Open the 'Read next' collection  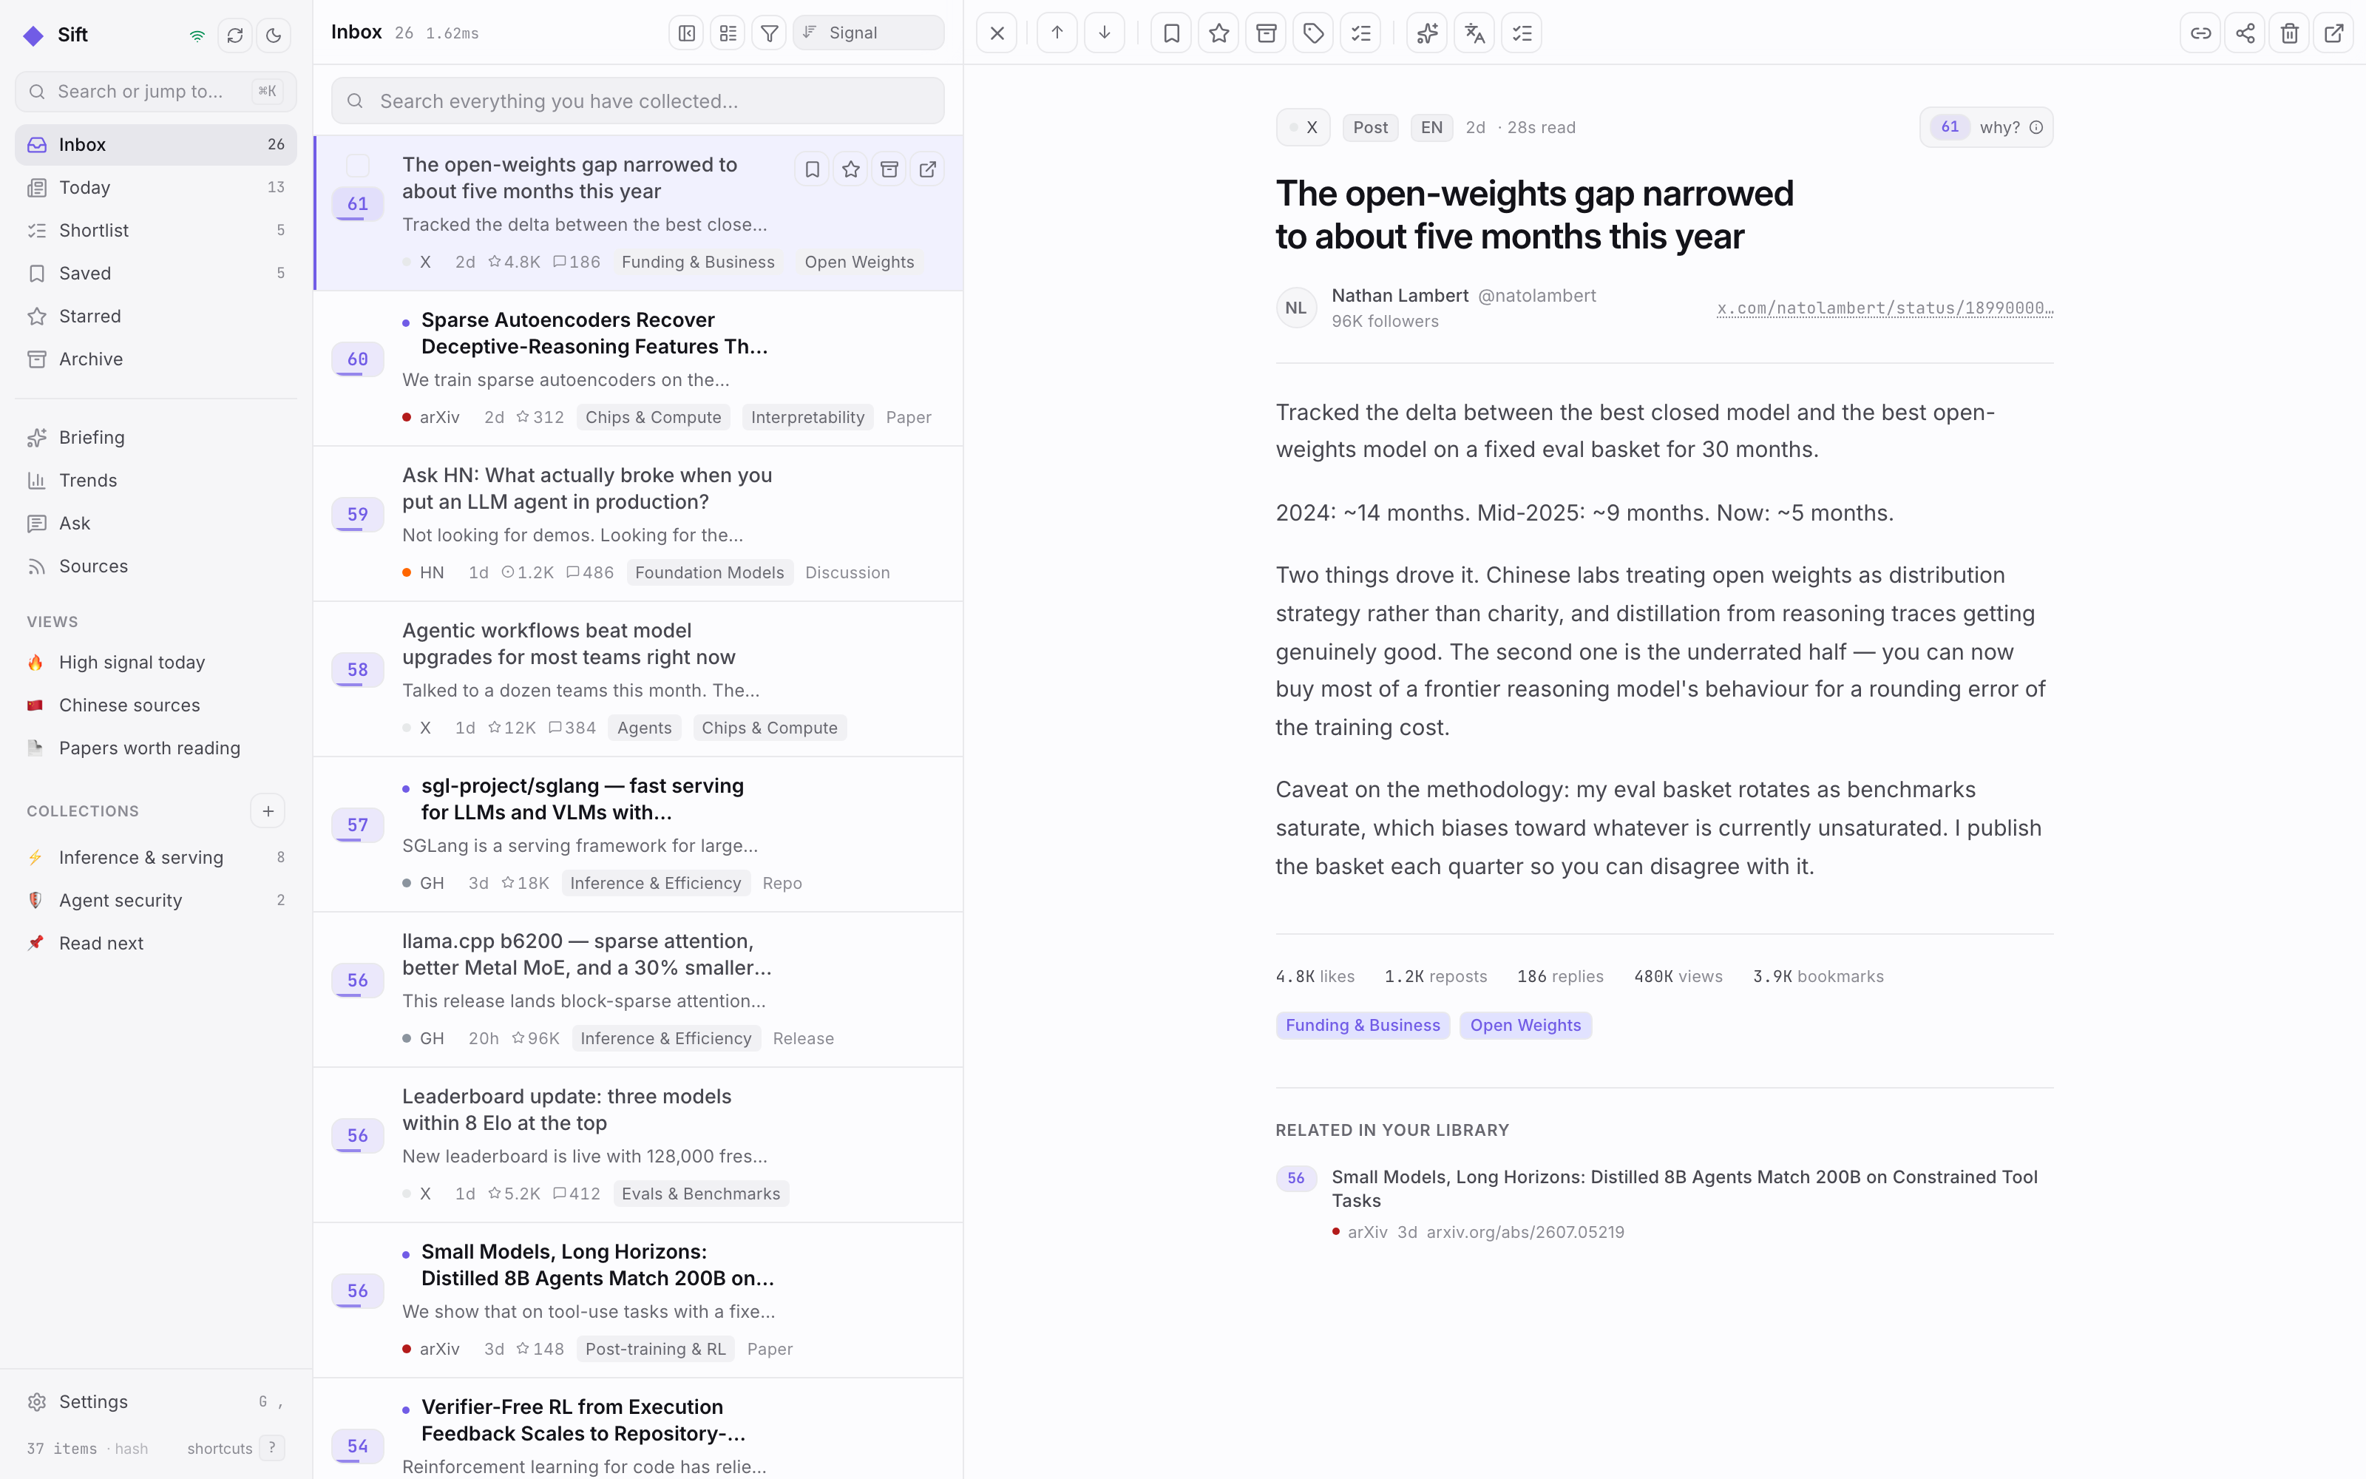click(x=155, y=944)
